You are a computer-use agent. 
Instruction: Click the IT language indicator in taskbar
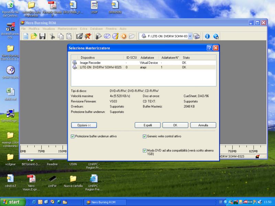[x=221, y=202]
